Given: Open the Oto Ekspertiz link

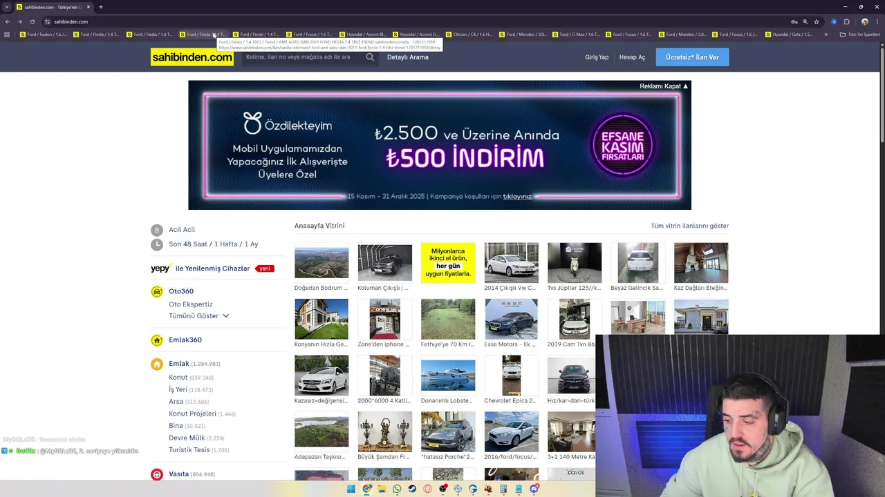Looking at the screenshot, I should [x=191, y=304].
